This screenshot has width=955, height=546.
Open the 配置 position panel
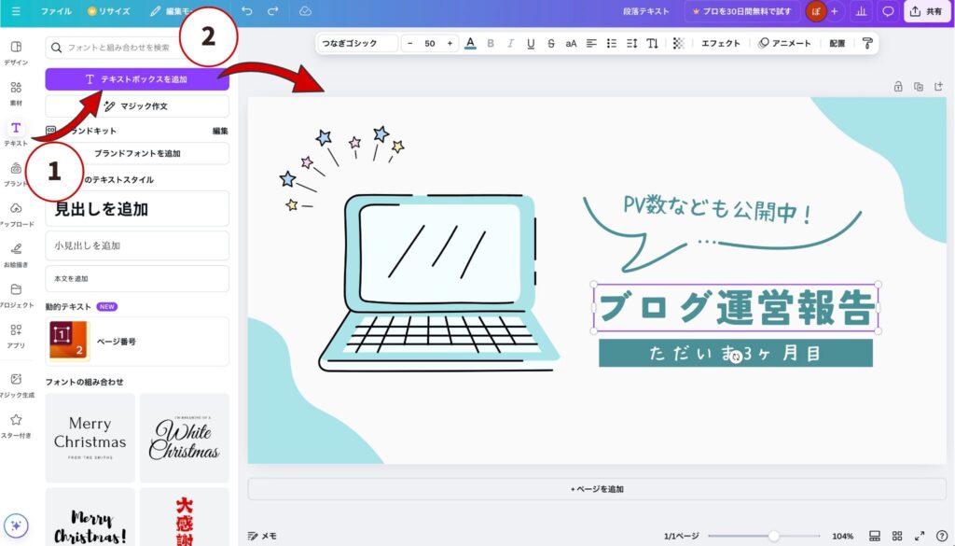[837, 43]
